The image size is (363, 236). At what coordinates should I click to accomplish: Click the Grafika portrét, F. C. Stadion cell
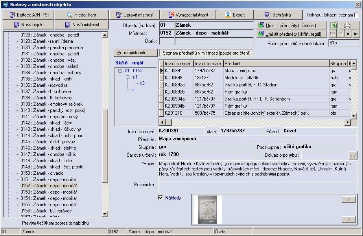[x=276, y=85]
